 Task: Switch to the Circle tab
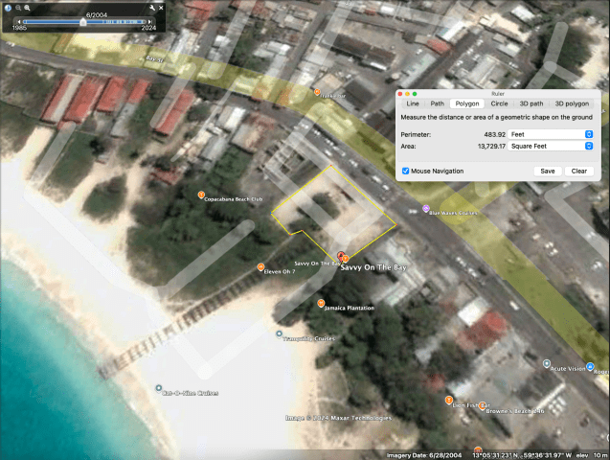point(499,103)
